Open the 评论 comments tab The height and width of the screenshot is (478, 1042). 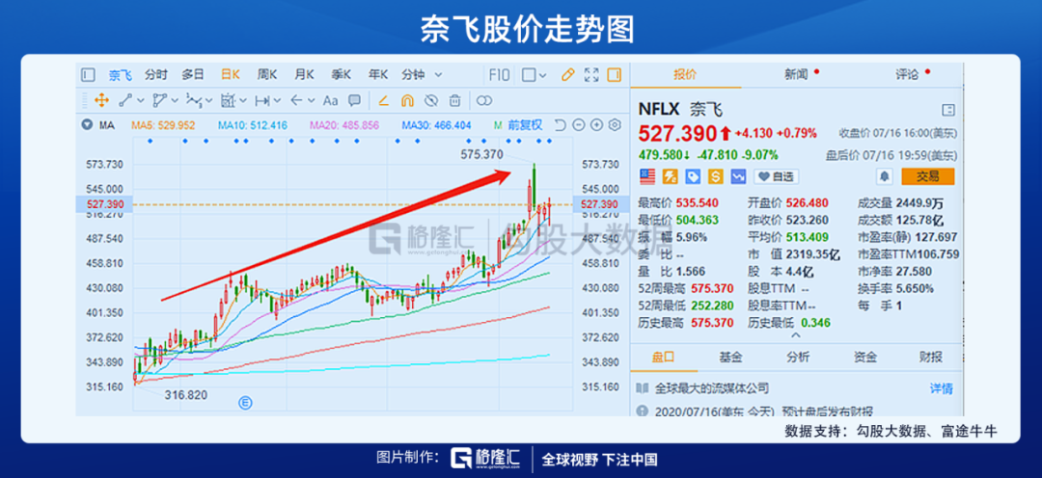906,74
